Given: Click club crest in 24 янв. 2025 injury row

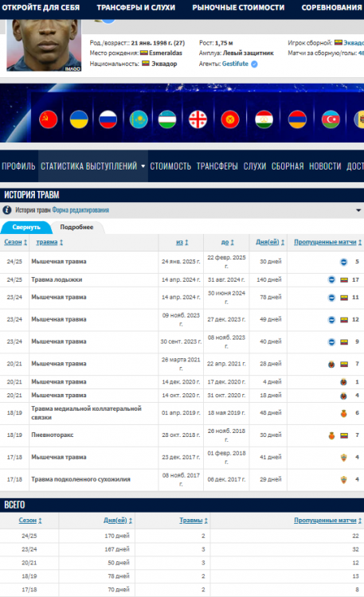Looking at the screenshot, I should (344, 262).
